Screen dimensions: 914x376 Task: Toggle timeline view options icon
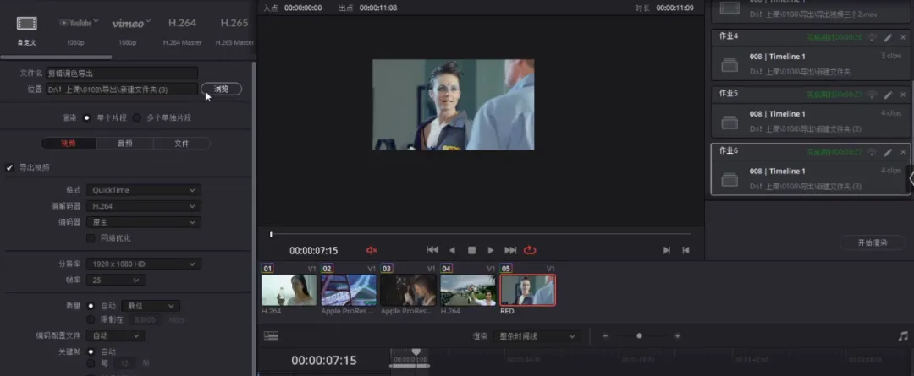pos(271,335)
